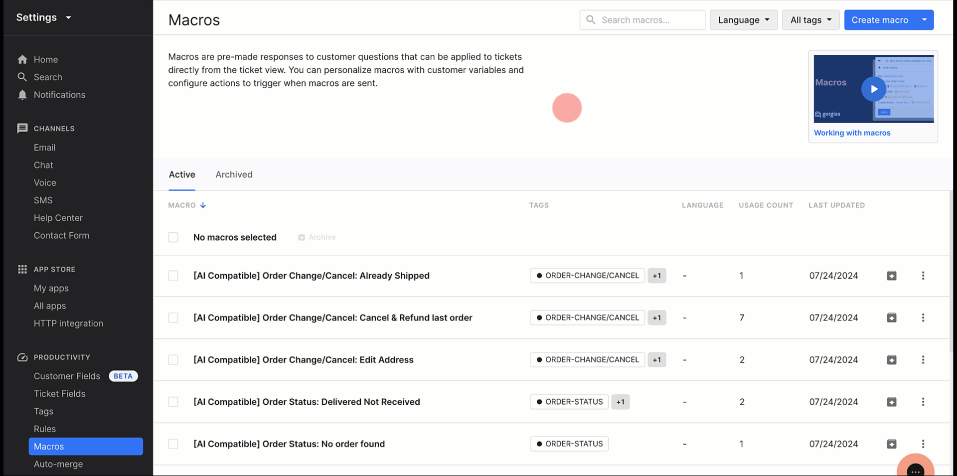Open the three-dot menu for the No order found macro

pyautogui.click(x=923, y=443)
